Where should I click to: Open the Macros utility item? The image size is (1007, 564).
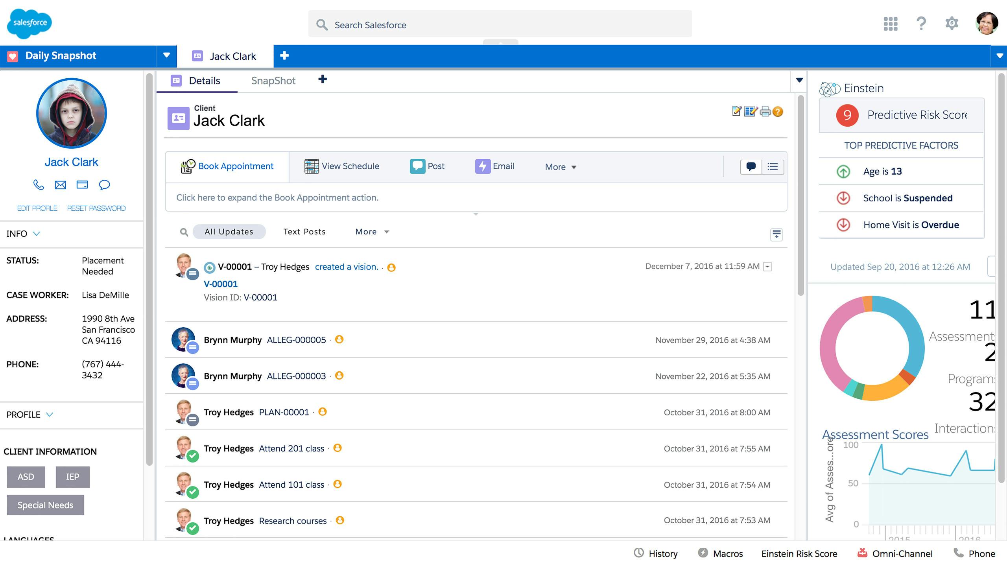[720, 553]
